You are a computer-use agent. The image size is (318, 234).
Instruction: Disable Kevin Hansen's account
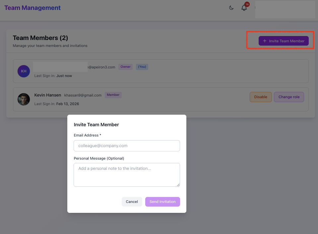coord(261,97)
